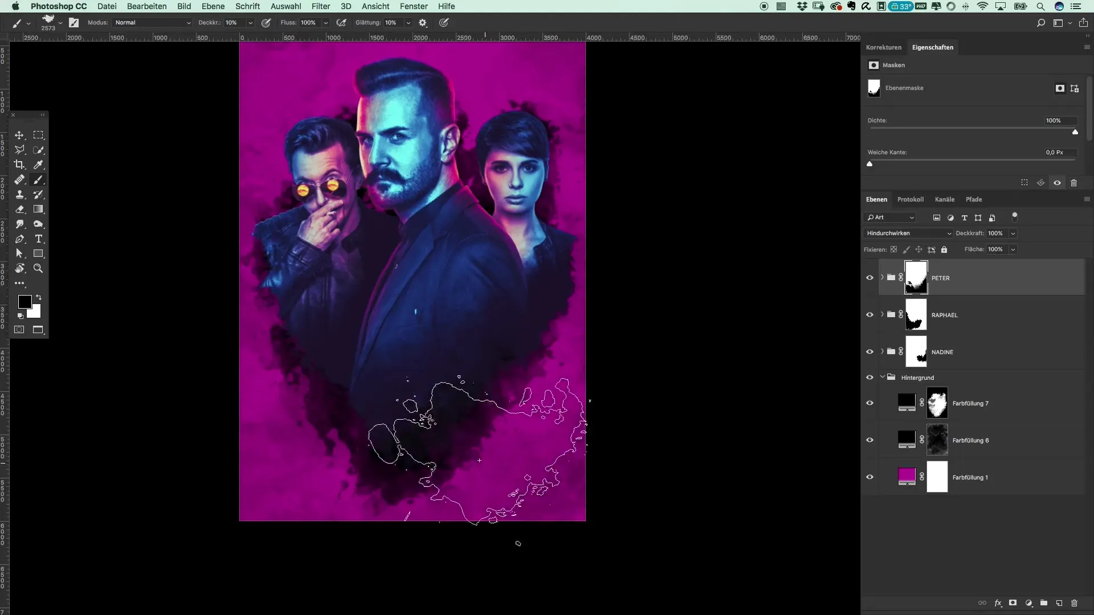The image size is (1094, 615).
Task: Select the Smudge tool
Action: click(x=19, y=224)
